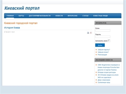Viewport: 126px width, 94px height.
Task: Open the Известные люди menu item
Action: pyautogui.click(x=101, y=16)
